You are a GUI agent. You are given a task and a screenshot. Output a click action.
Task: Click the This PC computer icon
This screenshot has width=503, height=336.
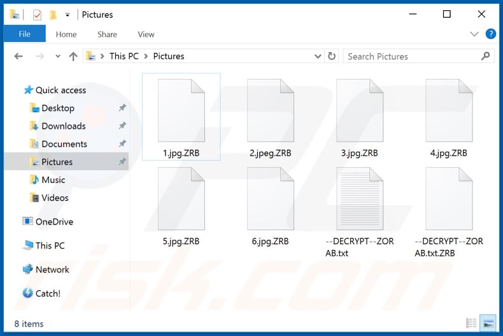pos(28,245)
